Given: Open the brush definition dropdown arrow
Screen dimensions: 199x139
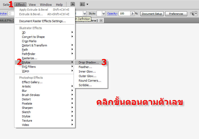Looking at the screenshot, I should pos(85,13).
